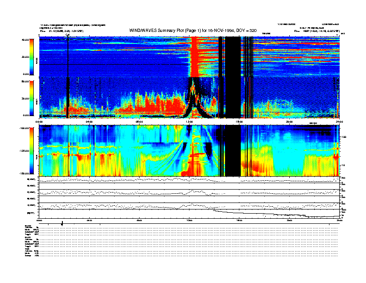The width and height of the screenshot is (366, 283).
Task: Click the bottom line-plot panel with the declining curve
Action: [x=189, y=214]
